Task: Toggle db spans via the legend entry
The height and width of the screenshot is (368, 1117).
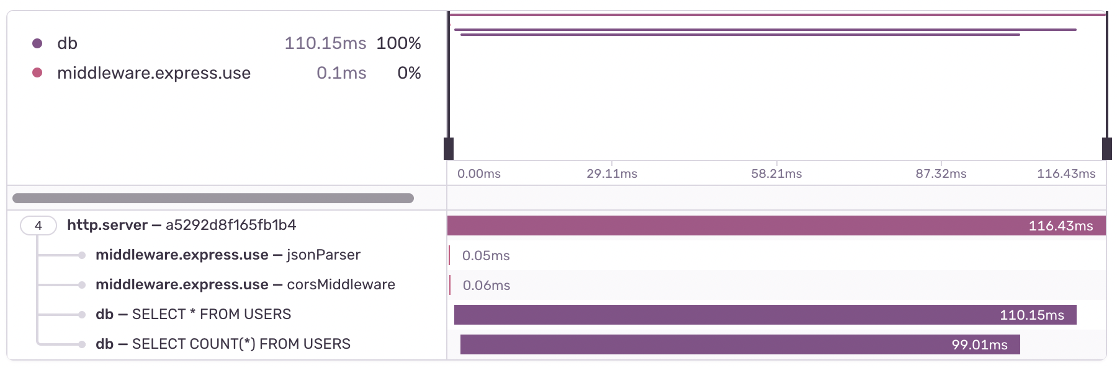Action: 68,43
